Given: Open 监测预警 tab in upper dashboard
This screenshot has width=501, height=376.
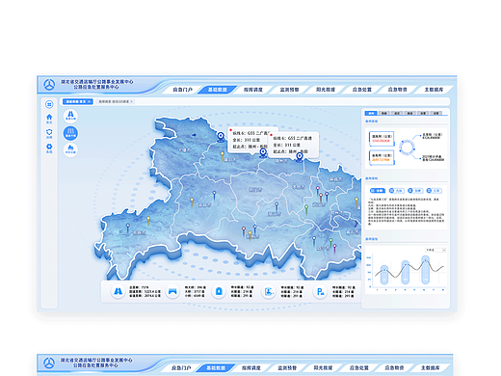Looking at the screenshot, I should (x=290, y=90).
